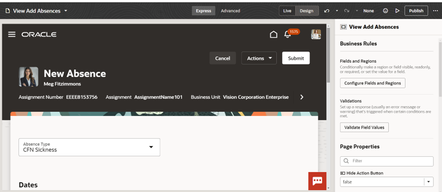The image size is (442, 192).
Task: Click the smiley face feedback icon
Action: tap(385, 11)
